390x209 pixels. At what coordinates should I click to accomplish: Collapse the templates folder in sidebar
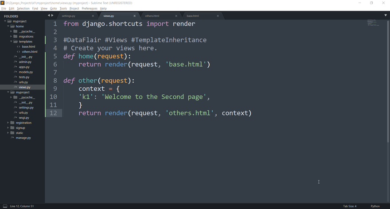[x=12, y=42]
